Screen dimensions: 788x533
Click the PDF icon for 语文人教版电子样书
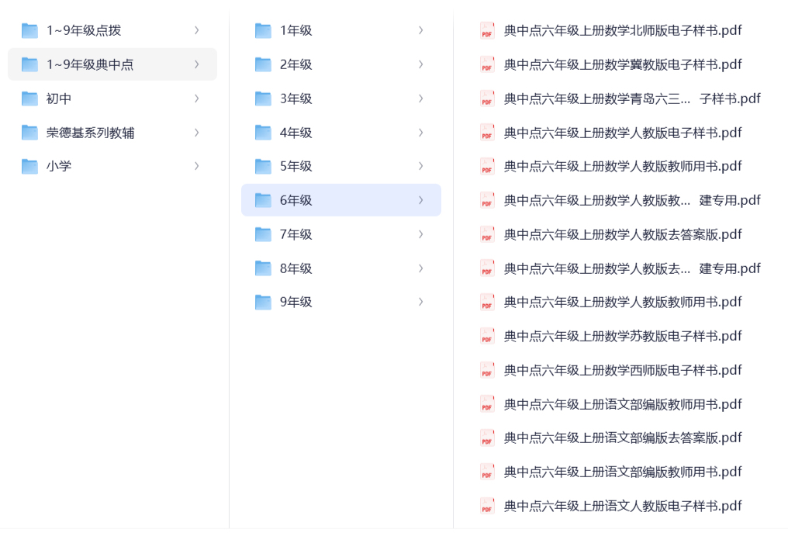coord(487,506)
